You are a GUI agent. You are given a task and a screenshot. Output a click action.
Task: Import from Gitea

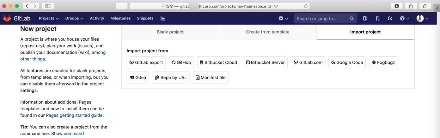pyautogui.click(x=138, y=78)
